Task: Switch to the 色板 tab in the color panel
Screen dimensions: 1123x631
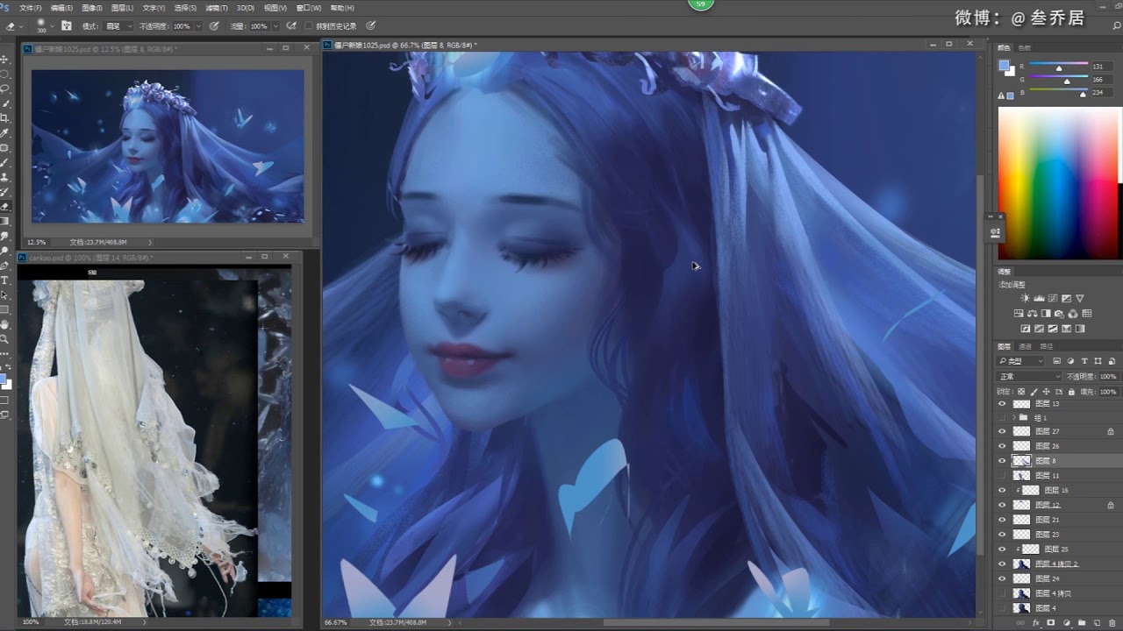Action: [1025, 47]
